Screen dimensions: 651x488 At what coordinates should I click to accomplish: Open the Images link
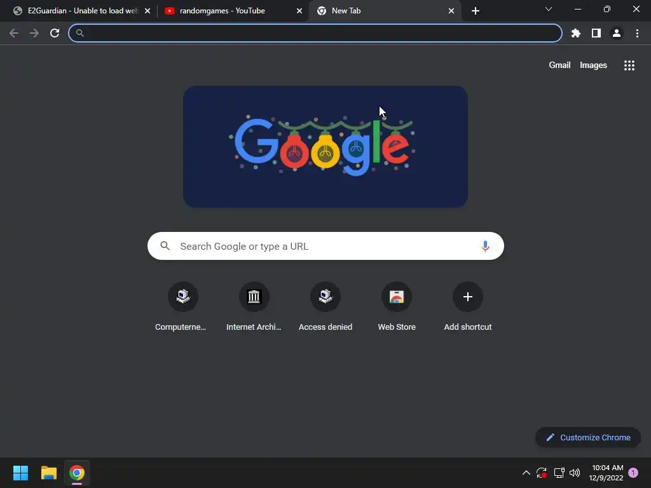[593, 65]
